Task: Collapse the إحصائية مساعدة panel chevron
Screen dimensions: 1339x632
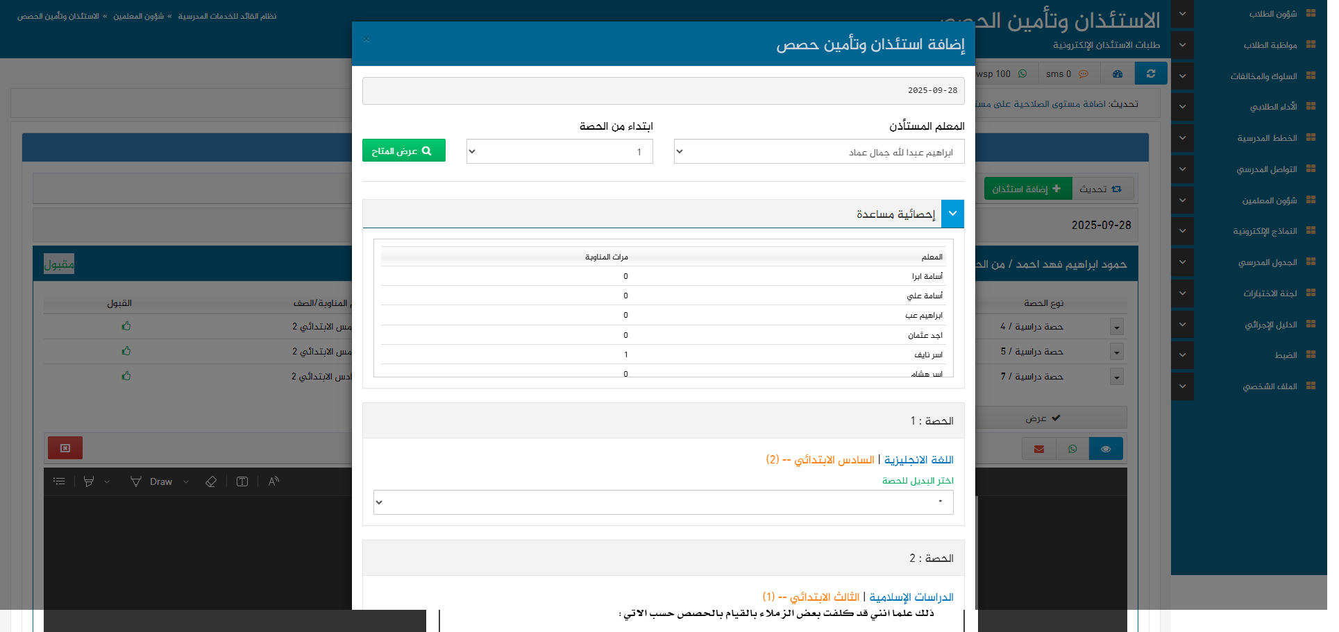Action: click(952, 214)
